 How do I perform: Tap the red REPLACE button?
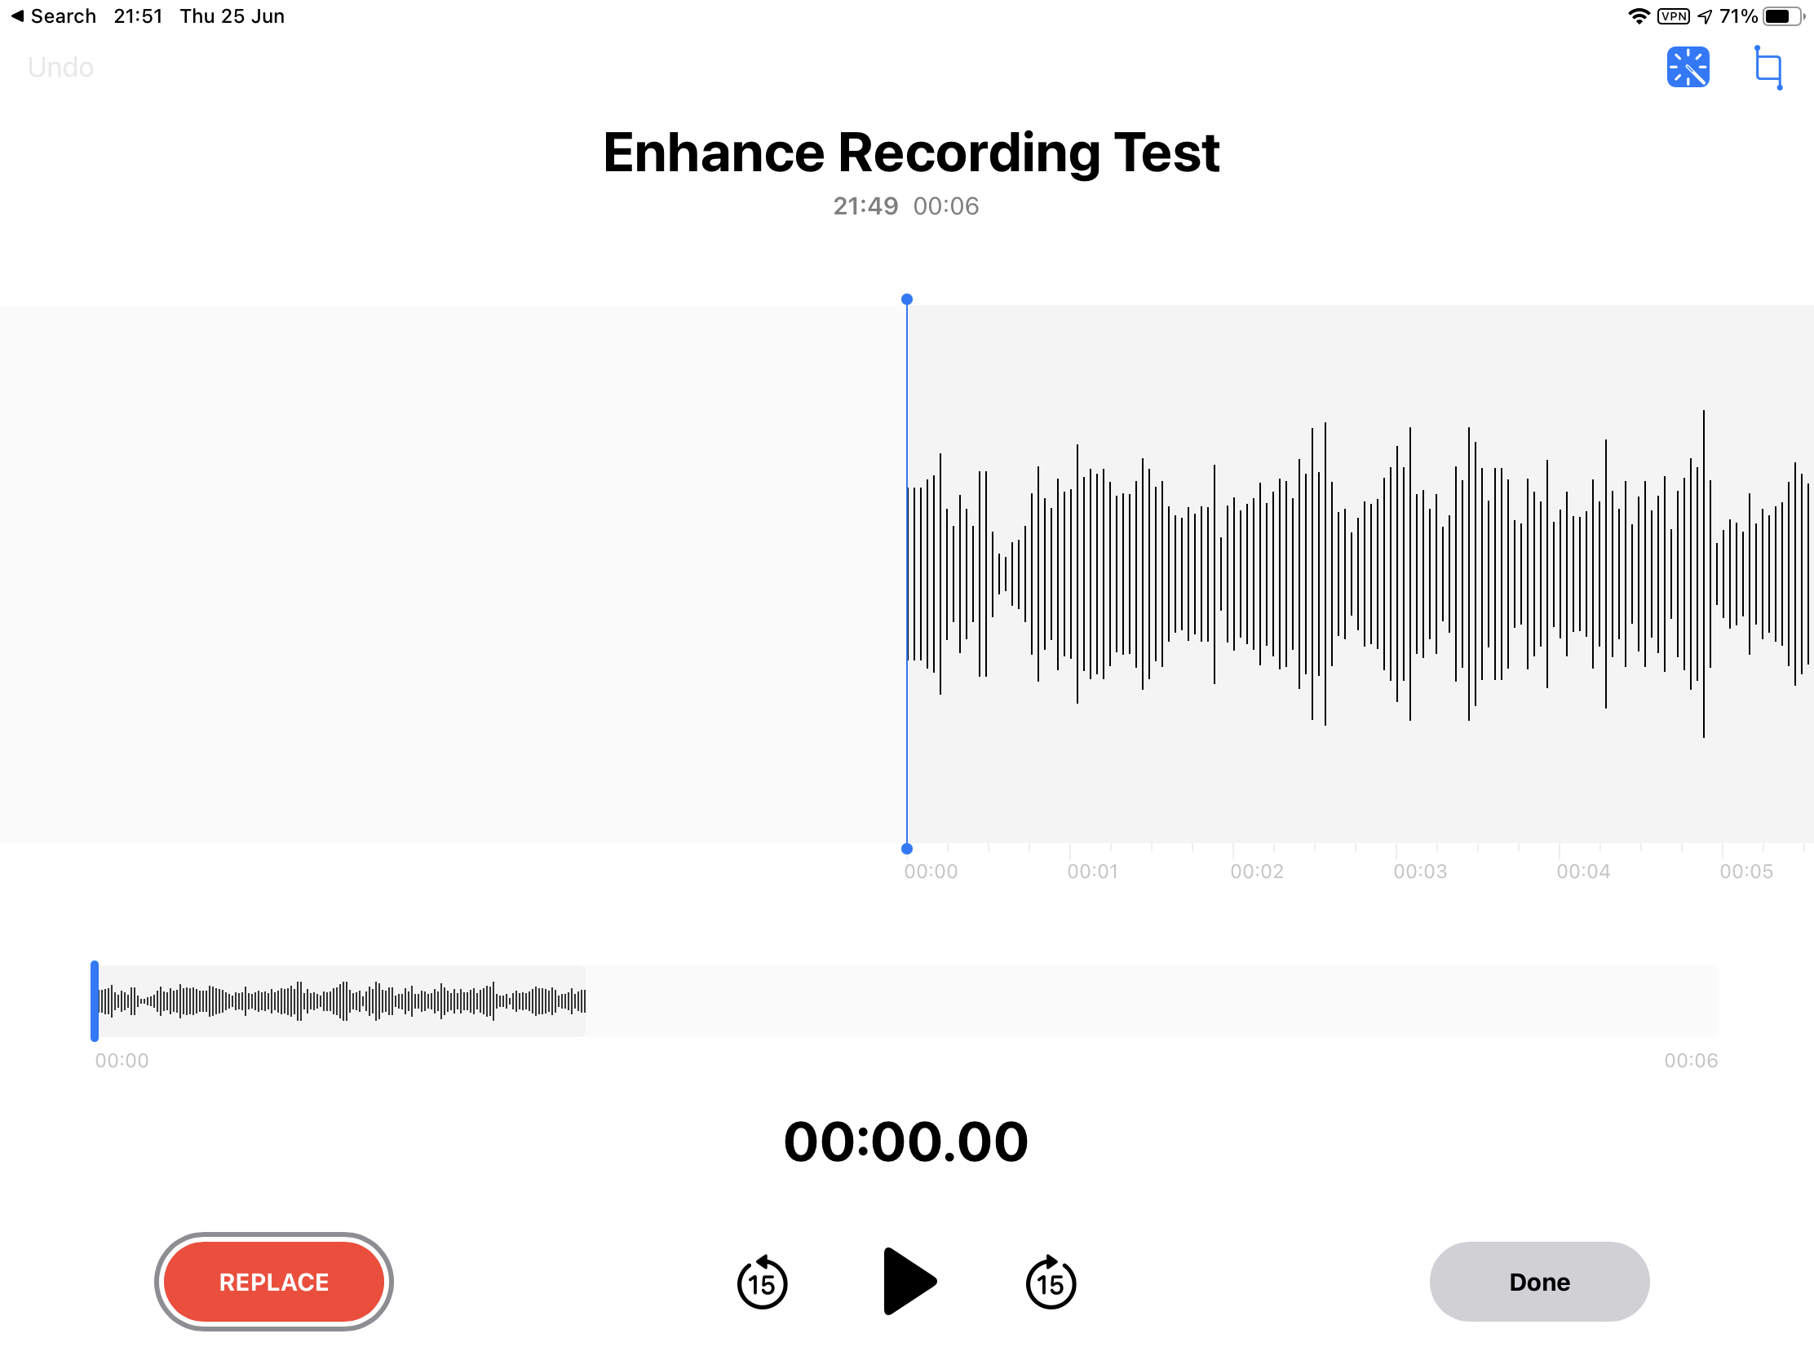point(274,1281)
